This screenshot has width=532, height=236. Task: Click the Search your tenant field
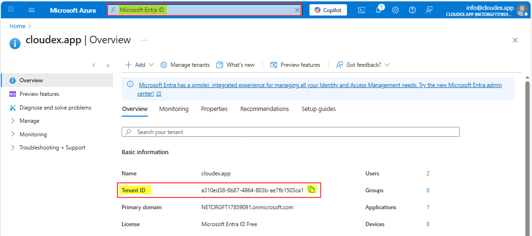coord(290,132)
